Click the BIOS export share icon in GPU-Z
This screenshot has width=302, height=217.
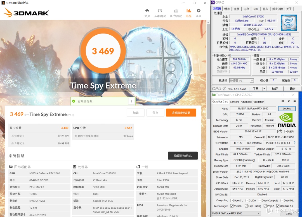tap(280, 131)
